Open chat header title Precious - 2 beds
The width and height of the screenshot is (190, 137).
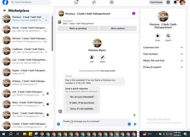pos(87,14)
